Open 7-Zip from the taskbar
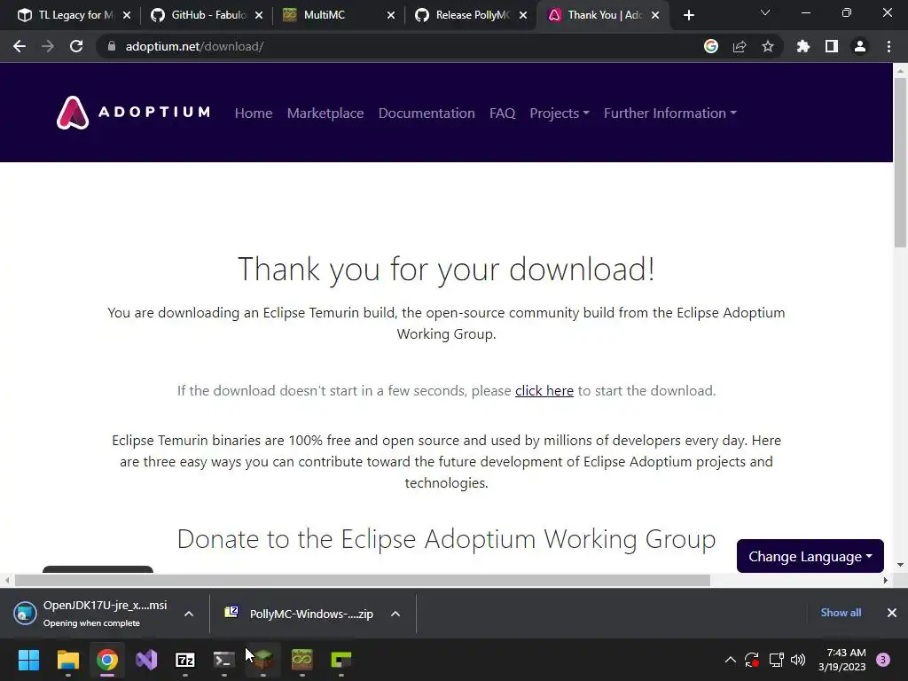Screen dimensions: 908x681 pos(185,660)
